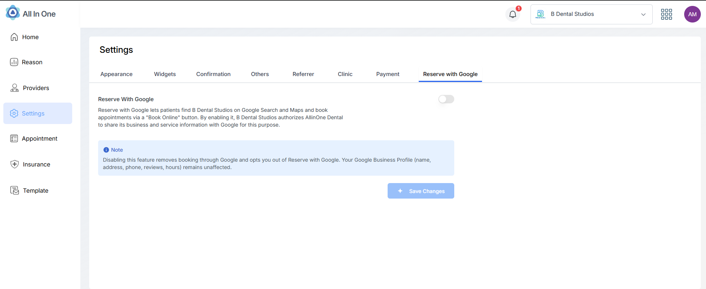Open the AM user avatar menu
Image resolution: width=706 pixels, height=289 pixels.
(x=692, y=14)
